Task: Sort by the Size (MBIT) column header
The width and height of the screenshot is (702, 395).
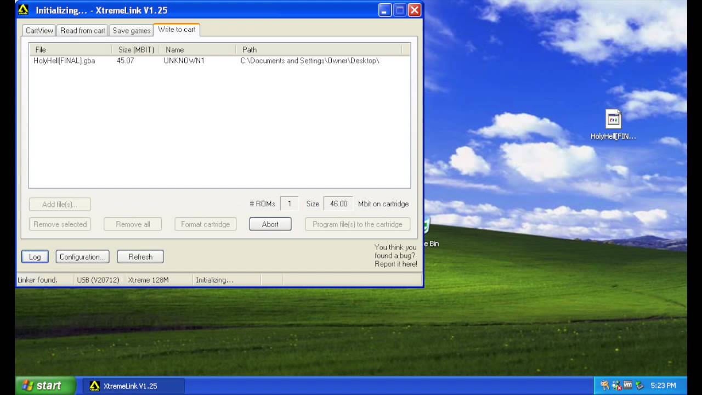Action: pyautogui.click(x=136, y=49)
